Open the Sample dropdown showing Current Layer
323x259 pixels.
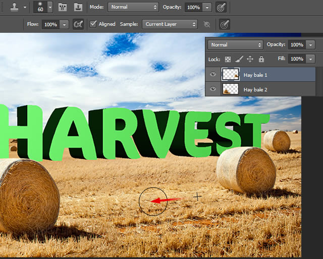pos(170,24)
